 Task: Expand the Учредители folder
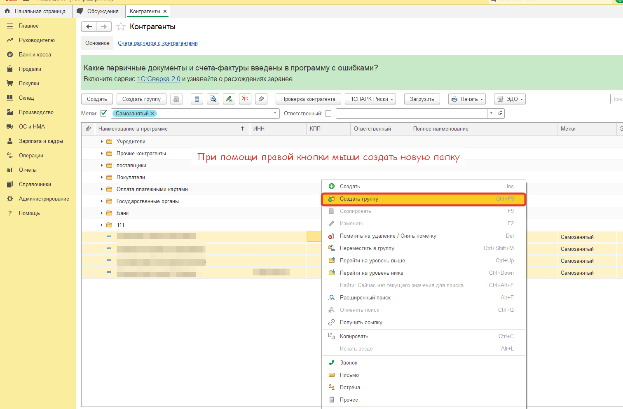(102, 141)
